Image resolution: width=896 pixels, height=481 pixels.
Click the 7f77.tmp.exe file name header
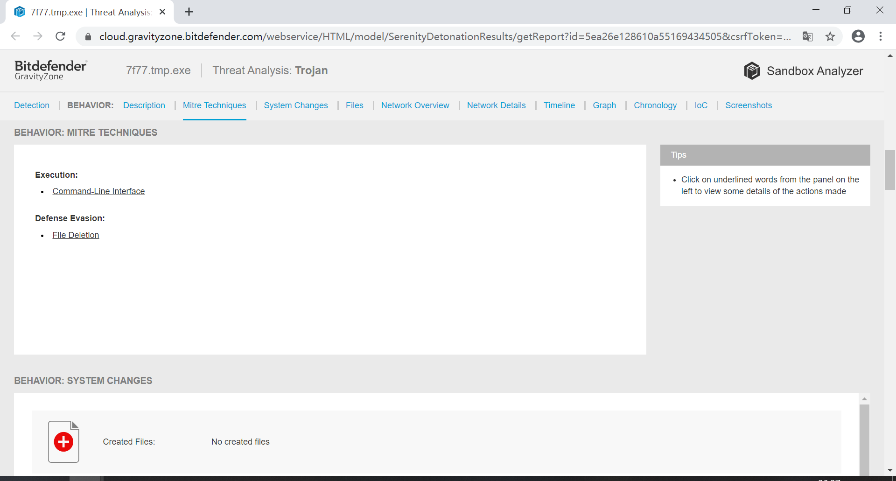[x=158, y=70]
